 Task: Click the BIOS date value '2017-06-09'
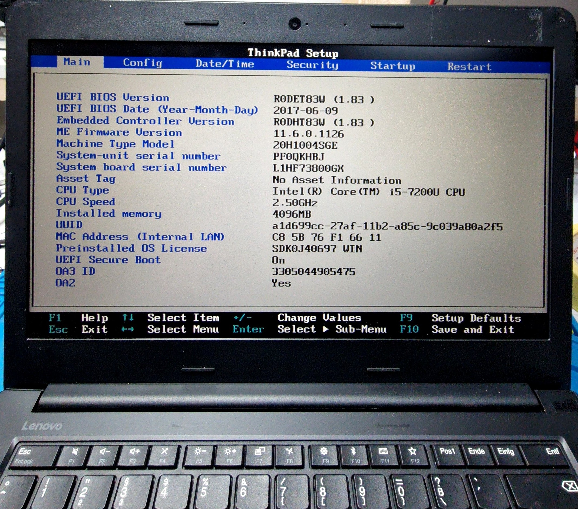pyautogui.click(x=305, y=111)
